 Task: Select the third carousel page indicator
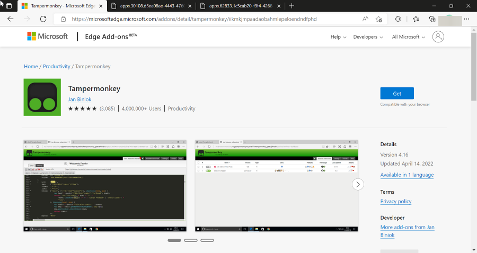pos(207,240)
